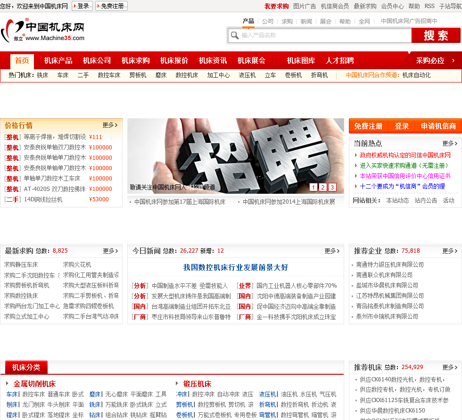Viewport: 462px width, 420px height.
Task: Open 供应华晨数控机床CK6150 listing
Action: pos(392,410)
